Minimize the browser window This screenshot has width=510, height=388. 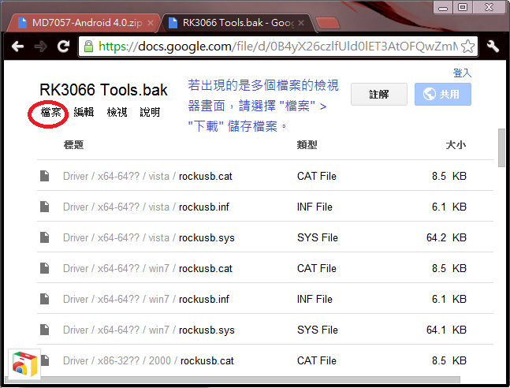point(443,7)
